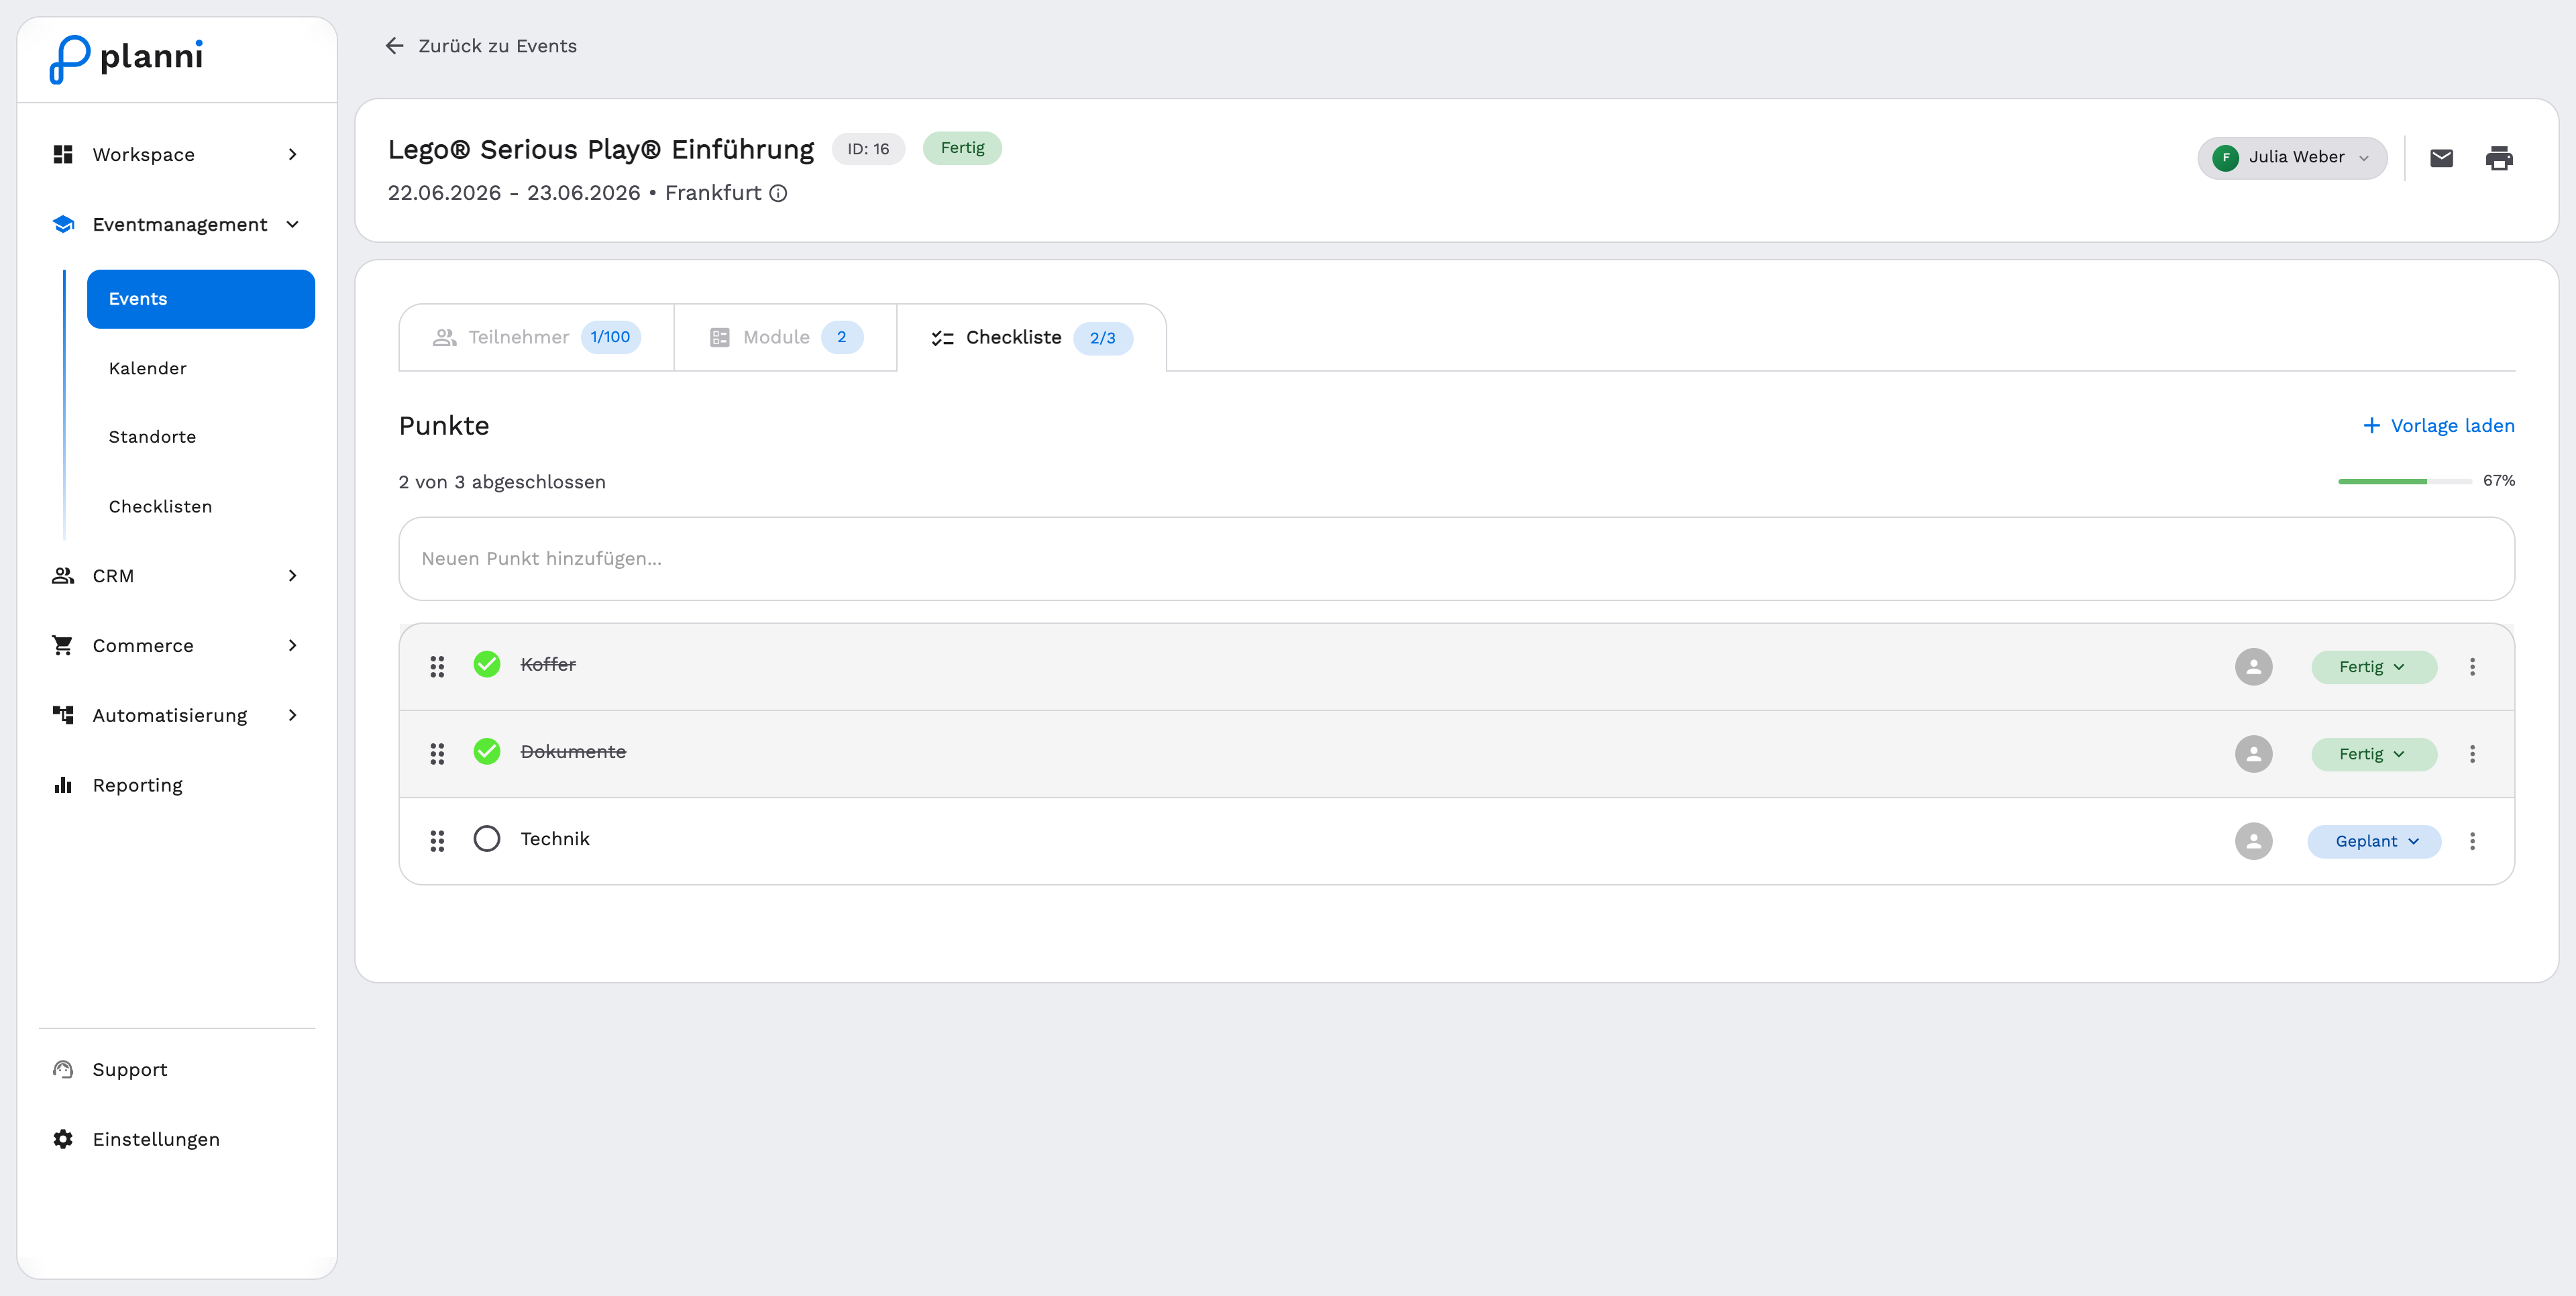This screenshot has width=2576, height=1296.
Task: Click assignee avatar in Dokumente row
Action: point(2253,754)
